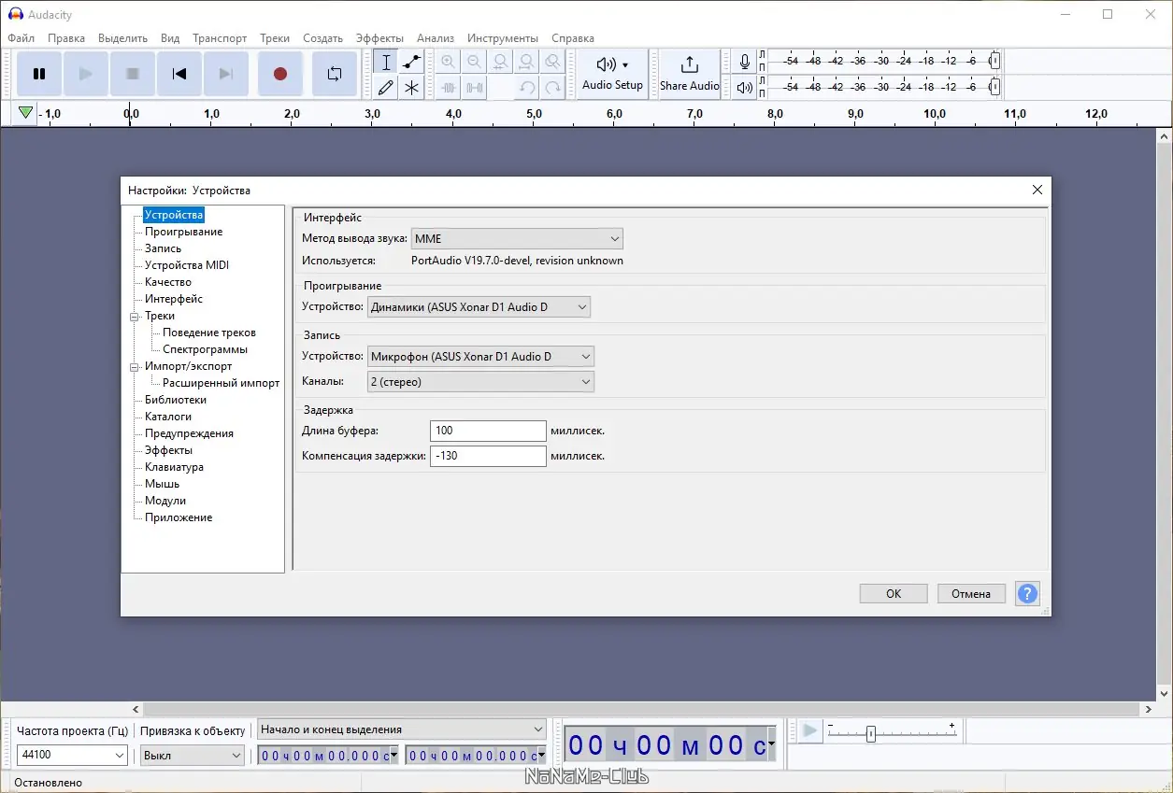1173x793 pixels.
Task: Select the Draw pencil tool
Action: [x=385, y=88]
